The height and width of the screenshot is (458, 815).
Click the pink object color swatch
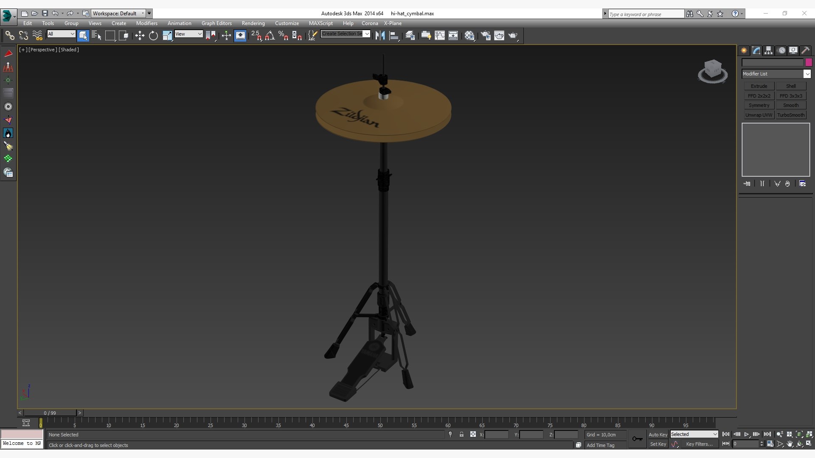[x=809, y=62]
